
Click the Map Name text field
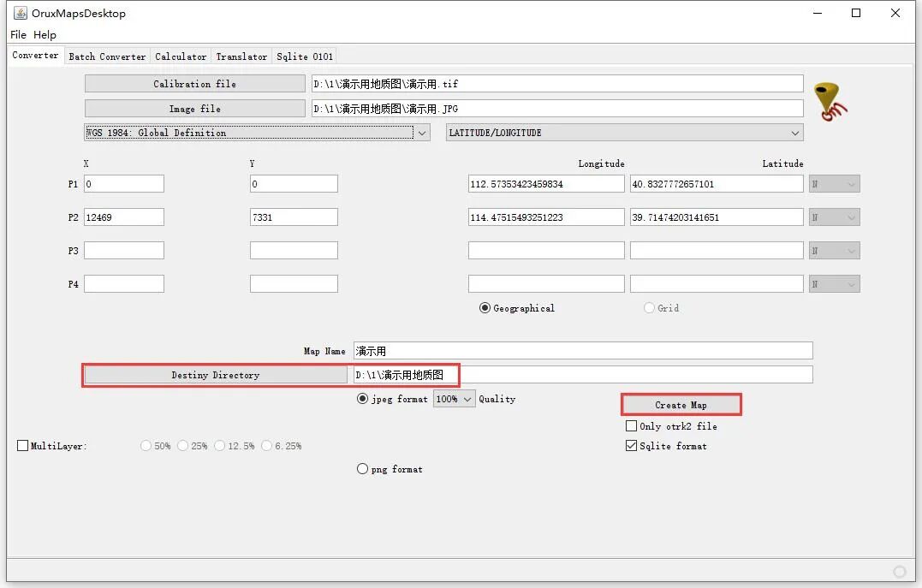point(583,350)
